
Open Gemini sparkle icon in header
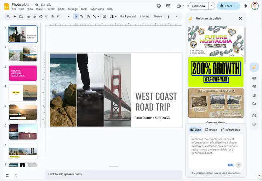click(x=245, y=6)
